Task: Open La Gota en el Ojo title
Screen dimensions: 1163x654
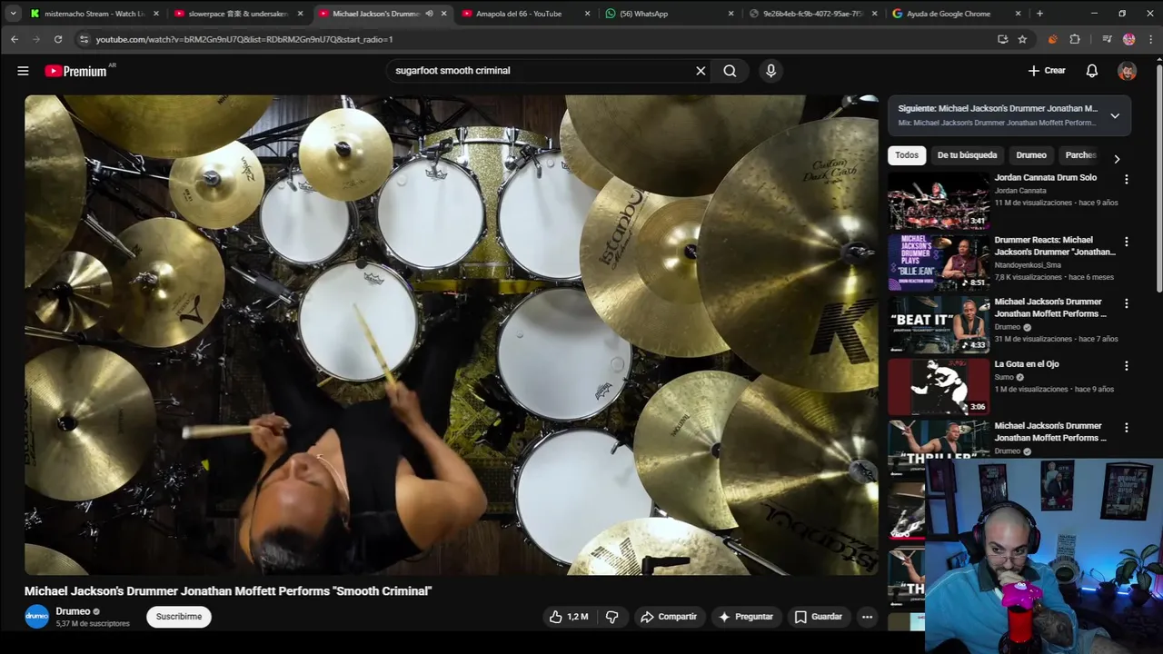Action: pos(1027,364)
